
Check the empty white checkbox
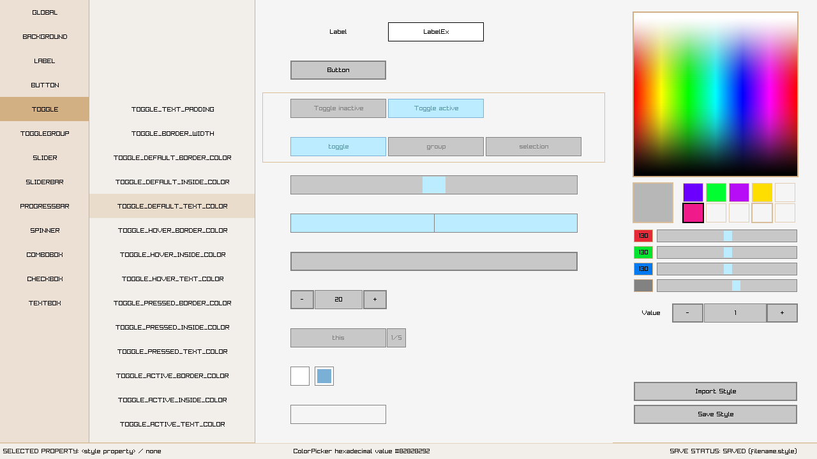click(x=300, y=376)
